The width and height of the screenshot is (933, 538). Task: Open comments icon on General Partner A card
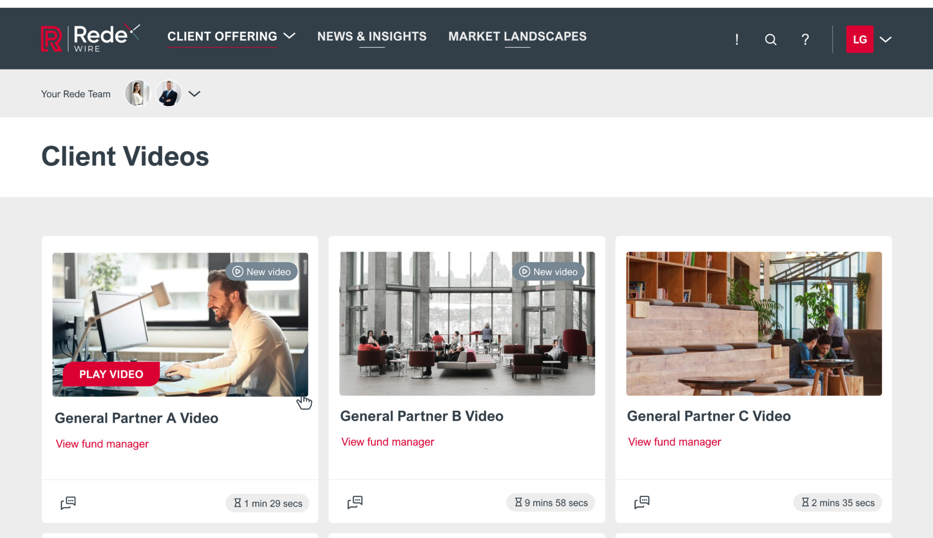[68, 503]
